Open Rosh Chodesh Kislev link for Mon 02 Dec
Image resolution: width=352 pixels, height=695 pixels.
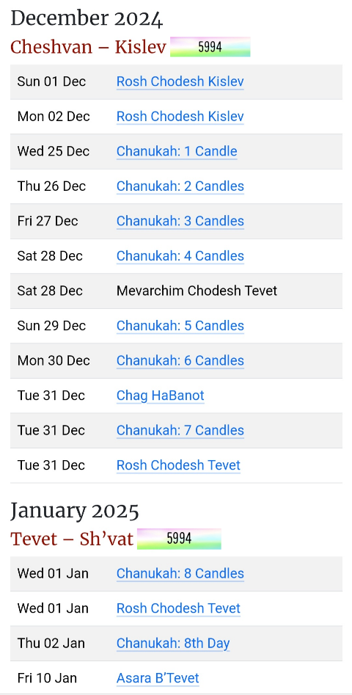coord(180,117)
